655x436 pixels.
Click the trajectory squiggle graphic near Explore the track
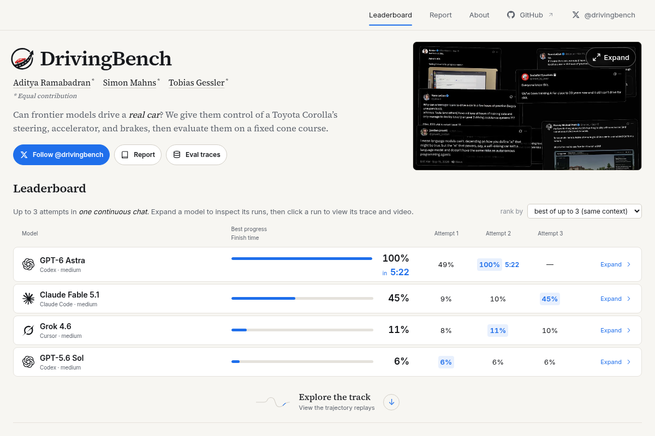[x=272, y=402]
